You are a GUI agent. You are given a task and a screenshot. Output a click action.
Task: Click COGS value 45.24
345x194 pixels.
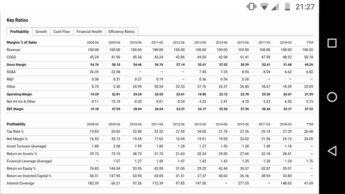(94, 57)
